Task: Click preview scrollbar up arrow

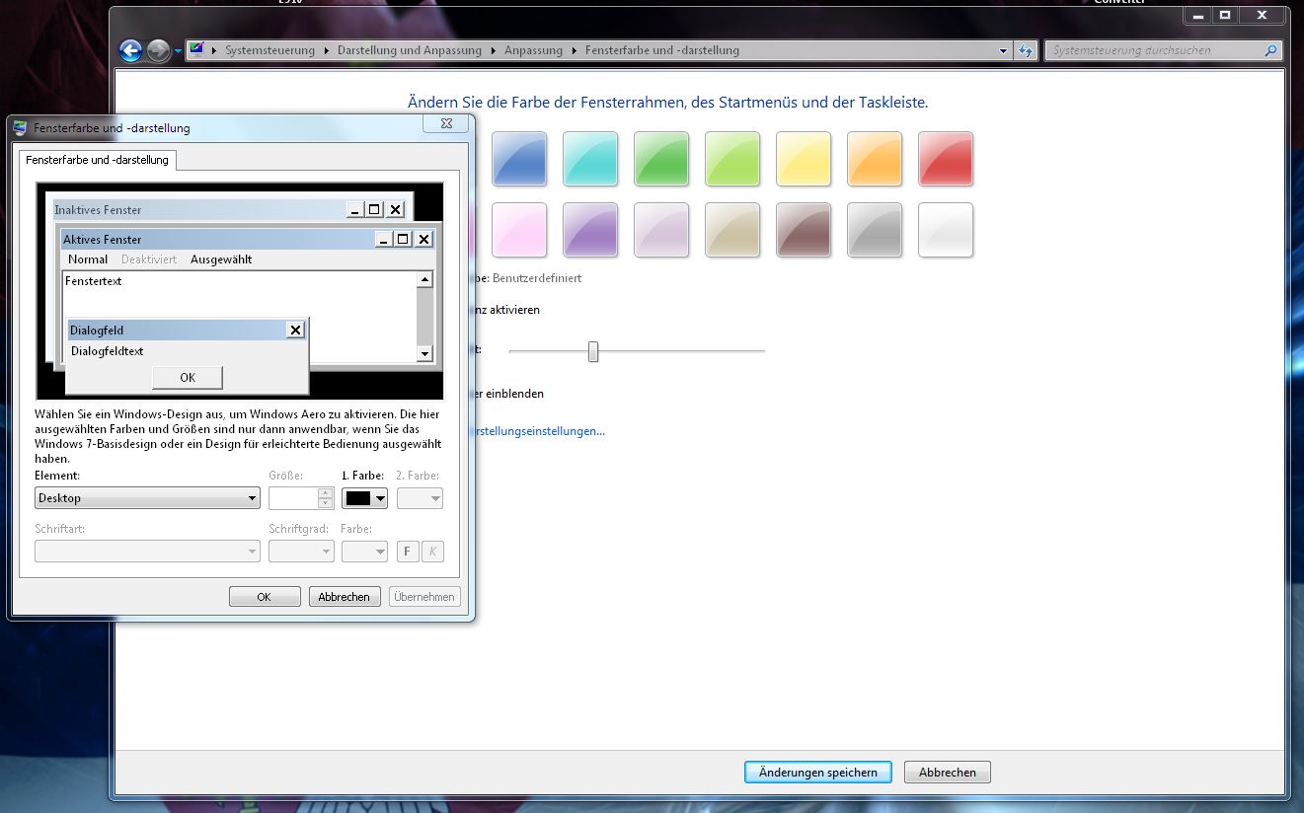Action: [x=425, y=279]
